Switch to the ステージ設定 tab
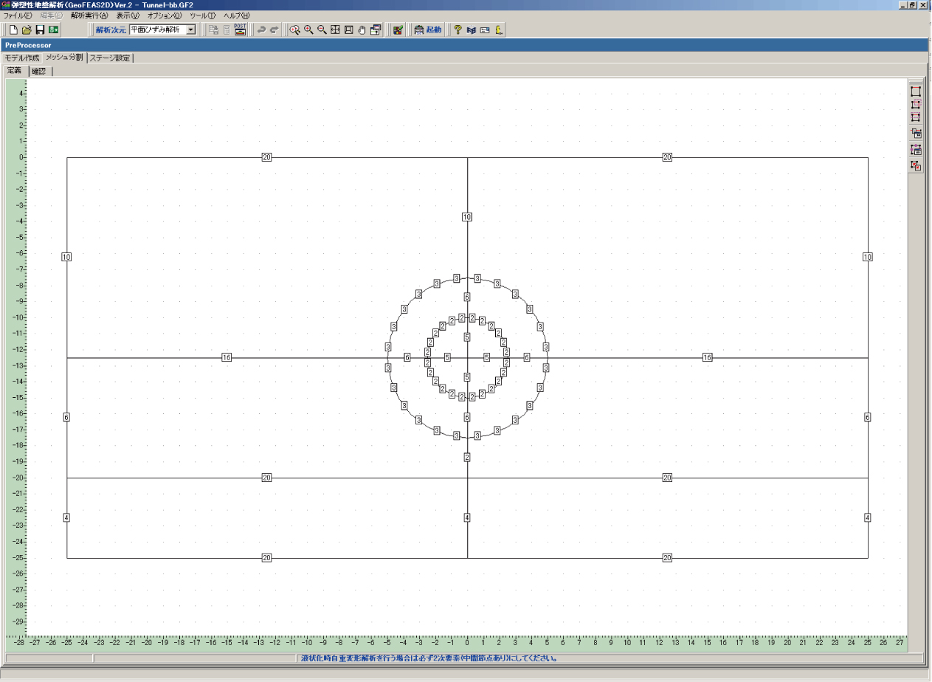The height and width of the screenshot is (682, 932). tap(110, 58)
